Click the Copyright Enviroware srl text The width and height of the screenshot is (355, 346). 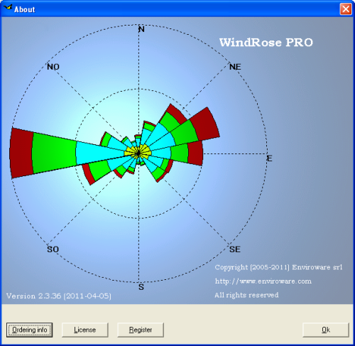click(x=278, y=267)
